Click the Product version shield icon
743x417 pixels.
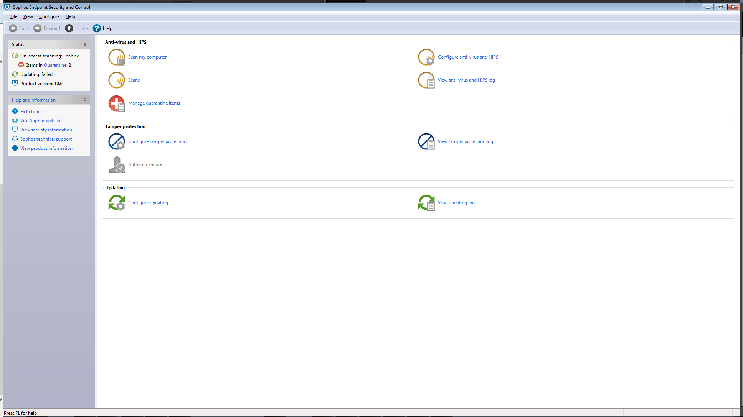[x=15, y=84]
